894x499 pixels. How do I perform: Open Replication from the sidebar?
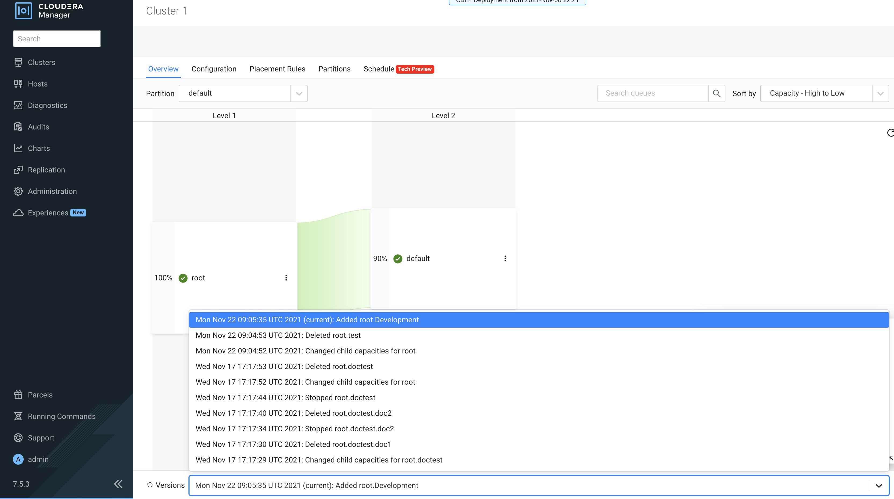(46, 170)
